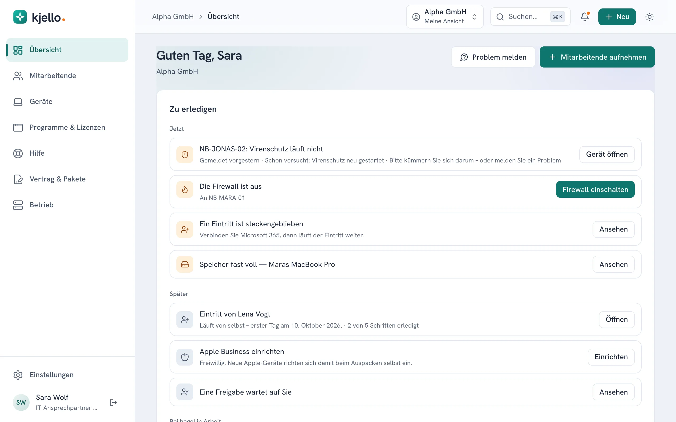
Task: Click the SW avatar of Sara Wolf
Action: click(21, 402)
